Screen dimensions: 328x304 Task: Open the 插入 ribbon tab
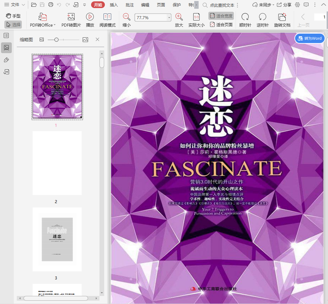pos(114,5)
